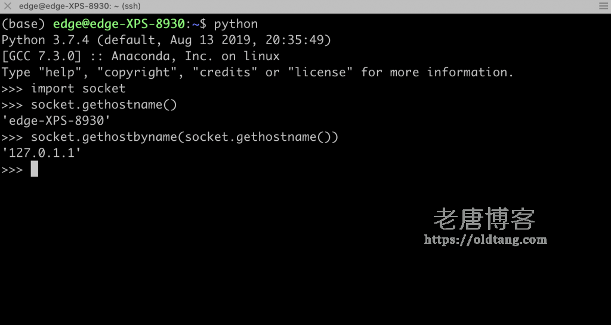Click the socket.gethostname() command line

click(104, 105)
